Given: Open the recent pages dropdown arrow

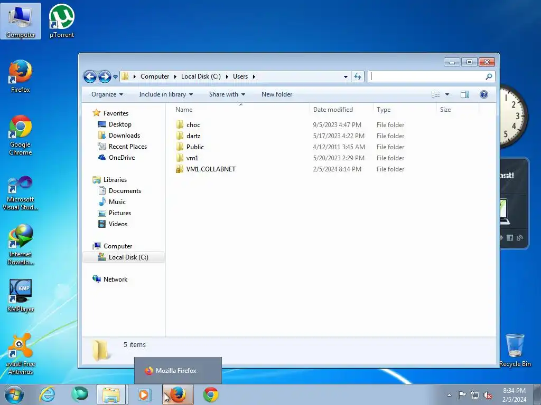Looking at the screenshot, I should 115,77.
